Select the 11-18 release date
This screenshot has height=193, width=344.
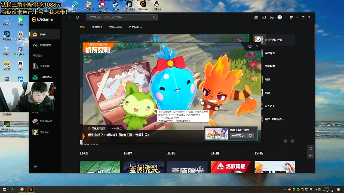215,153
